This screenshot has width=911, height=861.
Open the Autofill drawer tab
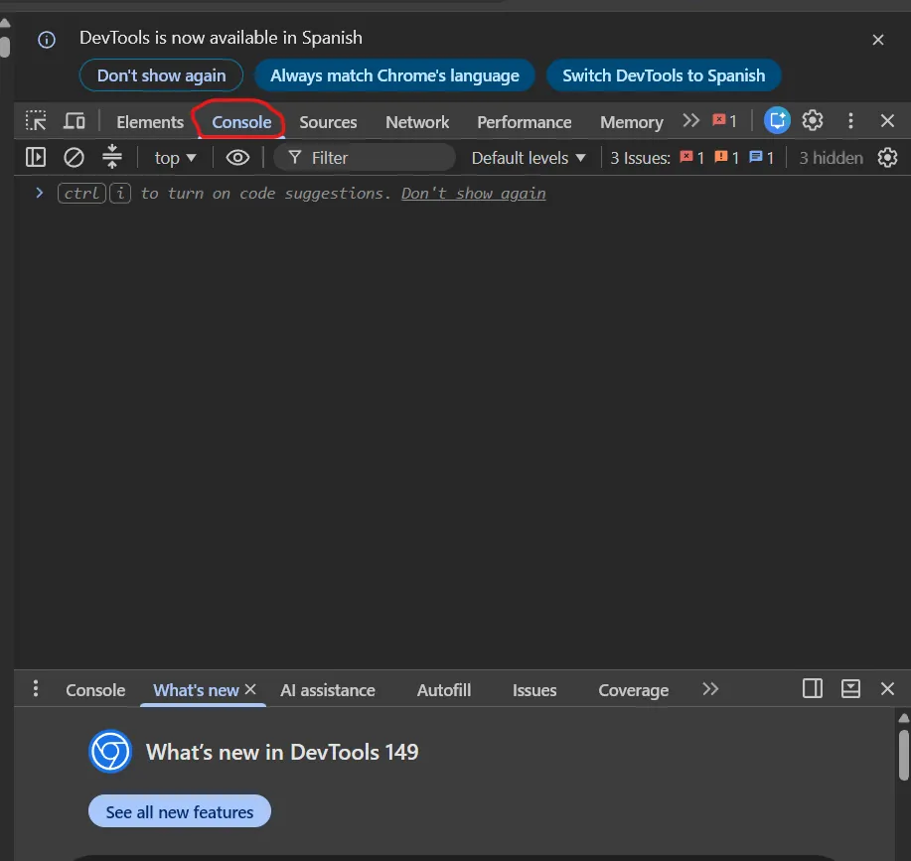444,690
